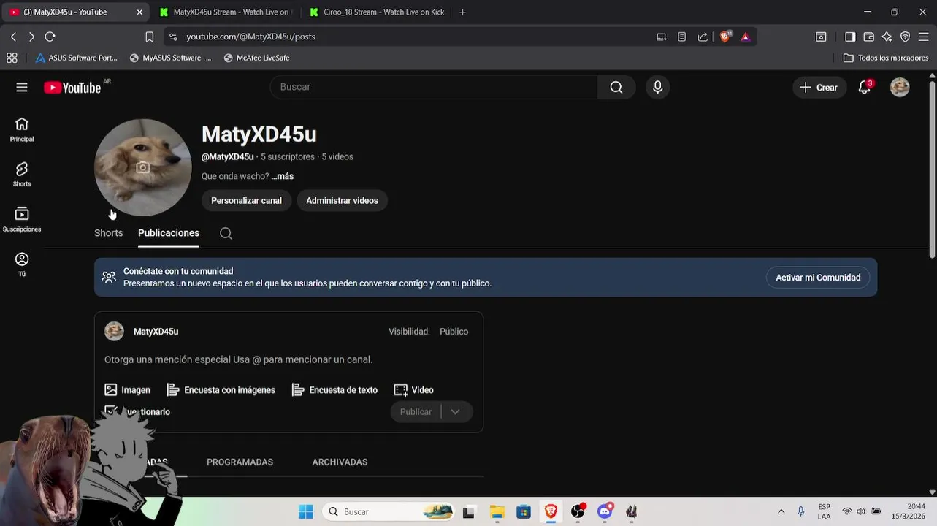Screen dimensions: 937x526
Task: Change the channel profile picture
Action: 143,167
